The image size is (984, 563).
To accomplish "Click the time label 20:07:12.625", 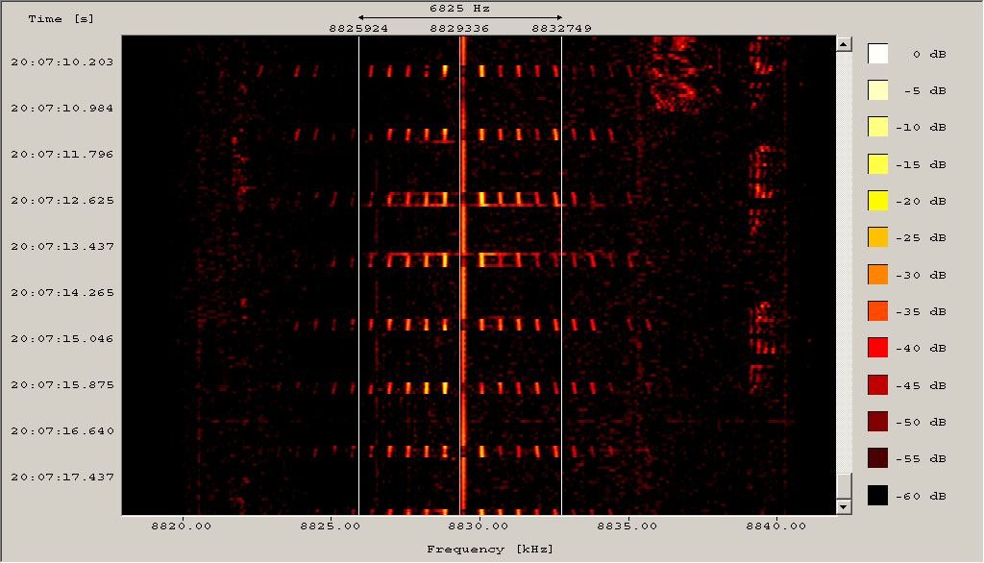I will (62, 200).
